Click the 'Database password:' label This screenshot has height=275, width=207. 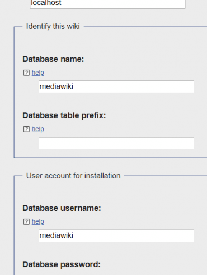[62, 264]
